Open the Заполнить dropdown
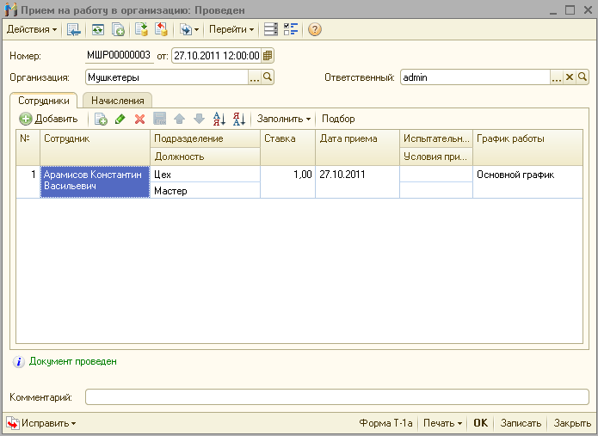This screenshot has height=436, width=598. 284,119
